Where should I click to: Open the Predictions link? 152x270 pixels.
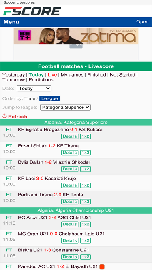click(x=41, y=80)
